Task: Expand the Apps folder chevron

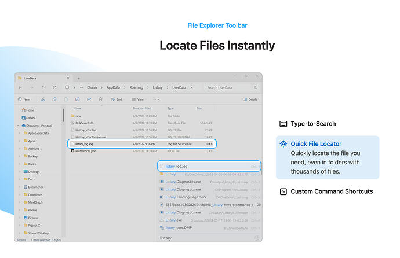Action: (x=20, y=141)
